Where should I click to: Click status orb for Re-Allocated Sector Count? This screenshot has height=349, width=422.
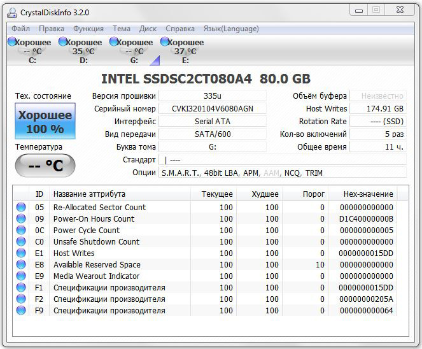click(21, 207)
